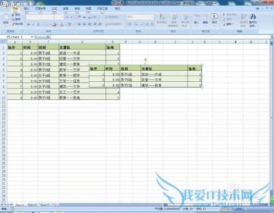Select the Sheet1 worksheet tab

coord(20,205)
